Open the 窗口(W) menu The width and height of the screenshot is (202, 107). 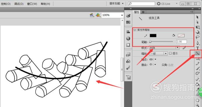tap(32, 4)
